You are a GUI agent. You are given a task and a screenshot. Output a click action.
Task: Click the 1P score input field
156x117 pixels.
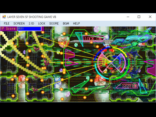click(x=29, y=29)
